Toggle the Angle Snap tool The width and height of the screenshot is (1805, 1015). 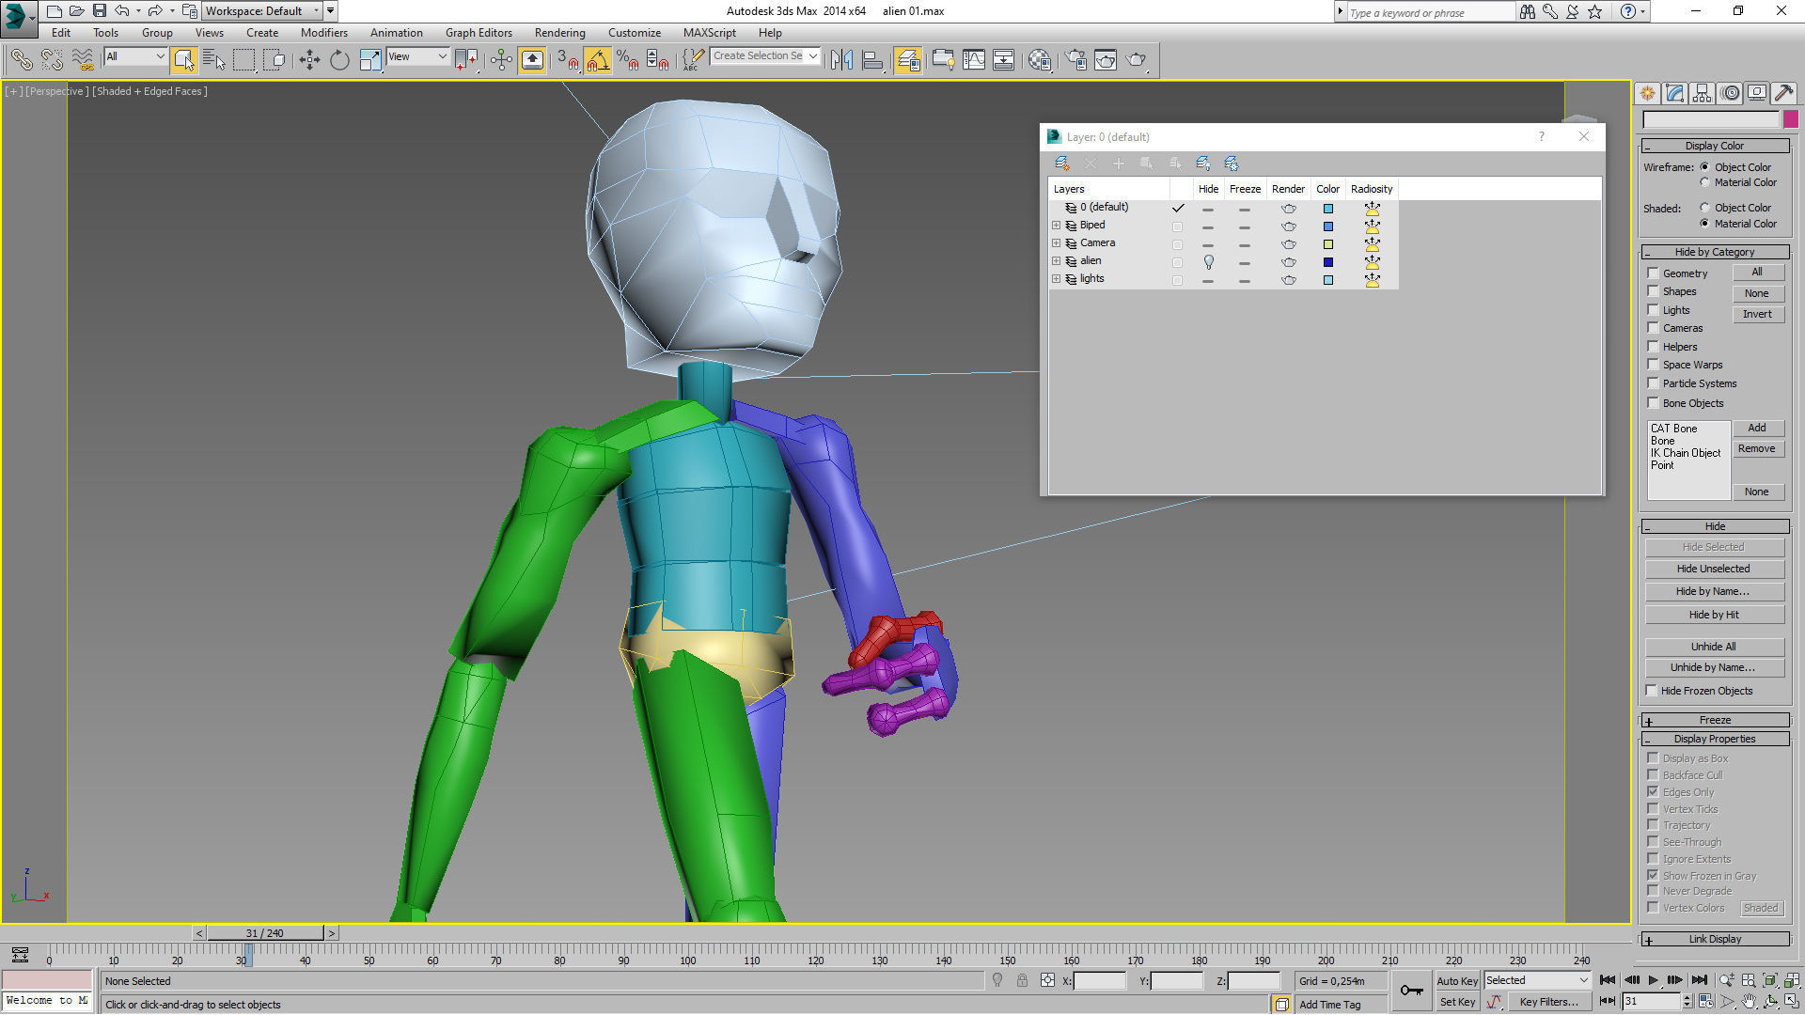pyautogui.click(x=597, y=60)
